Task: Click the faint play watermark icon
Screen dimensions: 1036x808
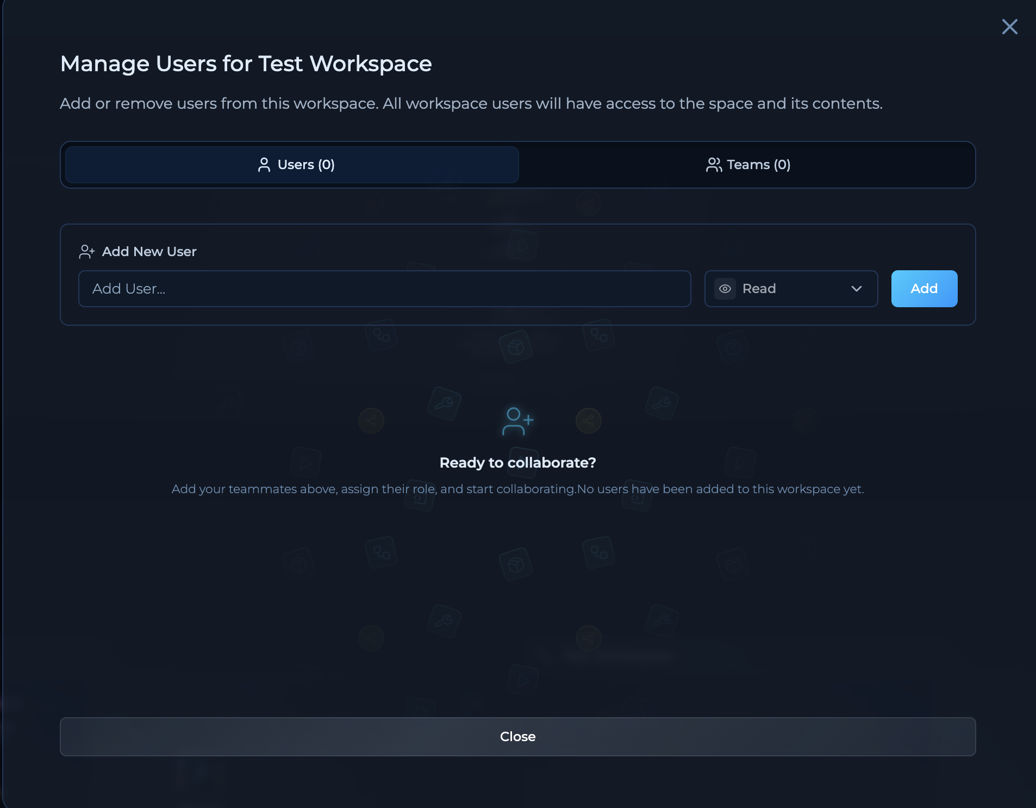Action: click(305, 463)
